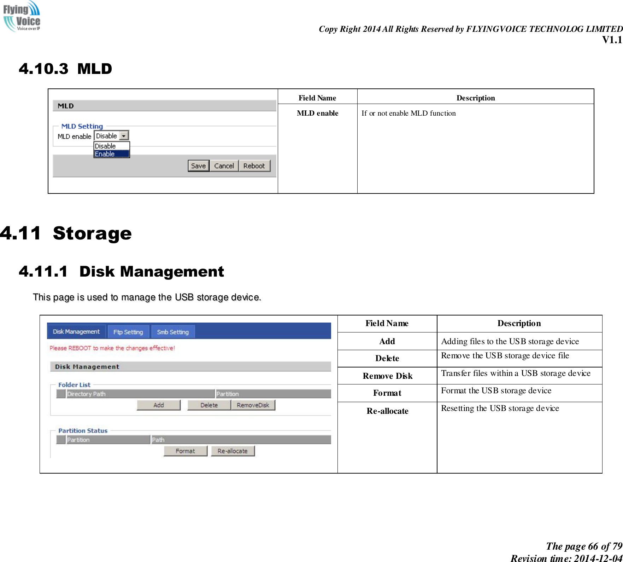Click the Partition column header in Folder List
The height and width of the screenshot is (562, 623).
click(273, 394)
